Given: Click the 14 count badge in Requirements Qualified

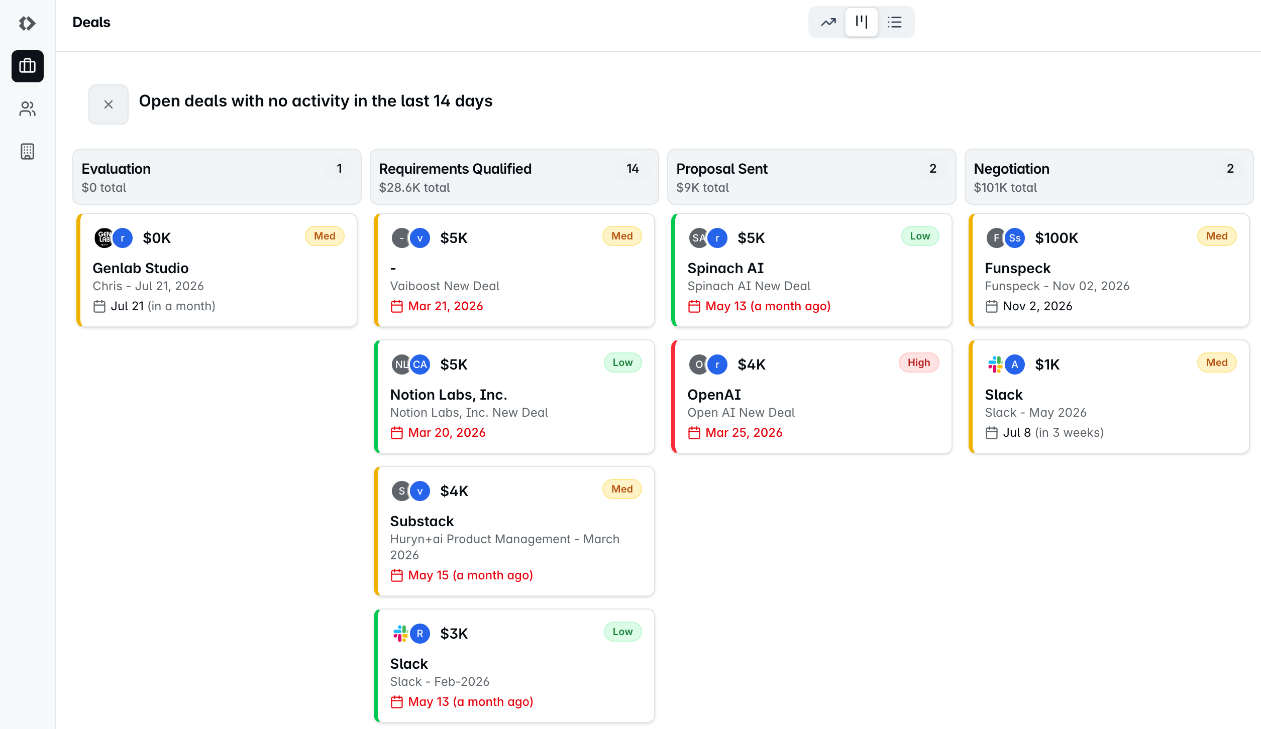Looking at the screenshot, I should pyautogui.click(x=633, y=169).
